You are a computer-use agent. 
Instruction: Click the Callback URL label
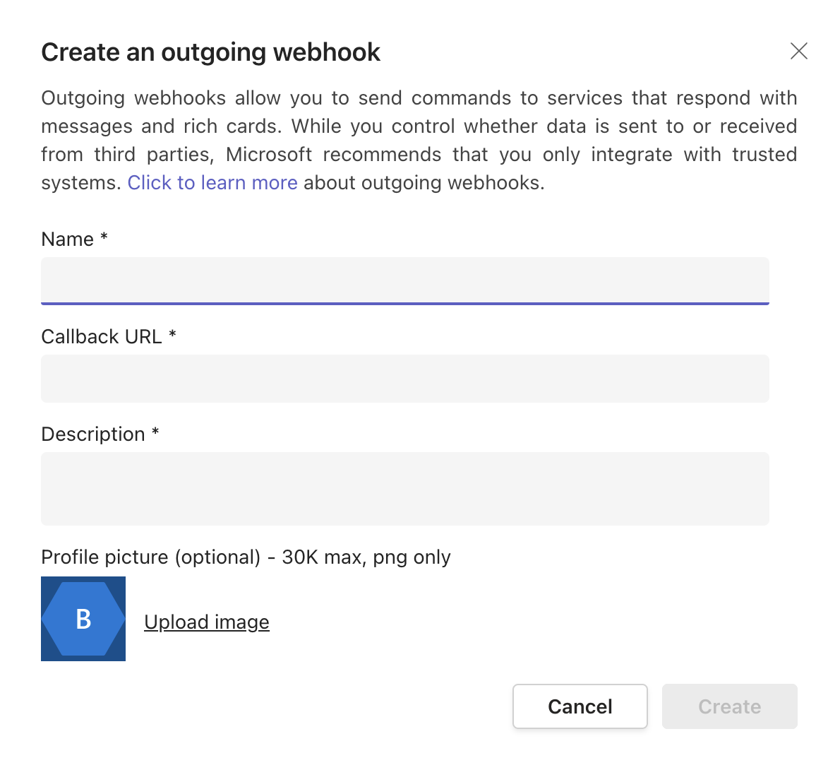point(102,337)
